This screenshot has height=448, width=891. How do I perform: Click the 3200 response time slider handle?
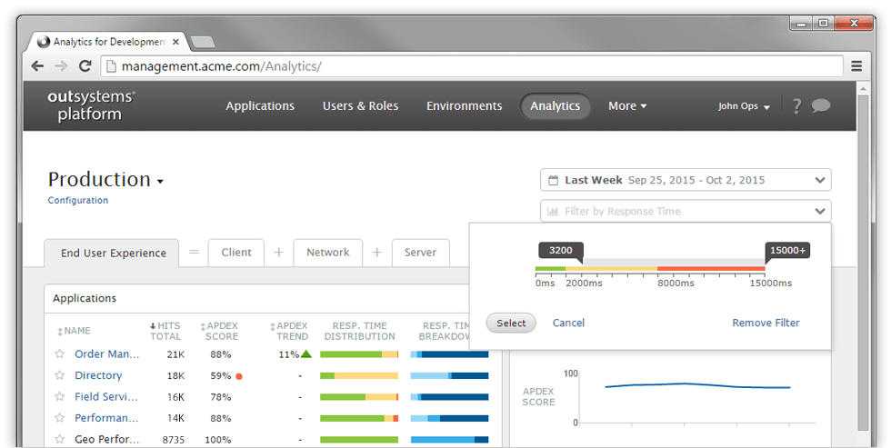(x=561, y=251)
